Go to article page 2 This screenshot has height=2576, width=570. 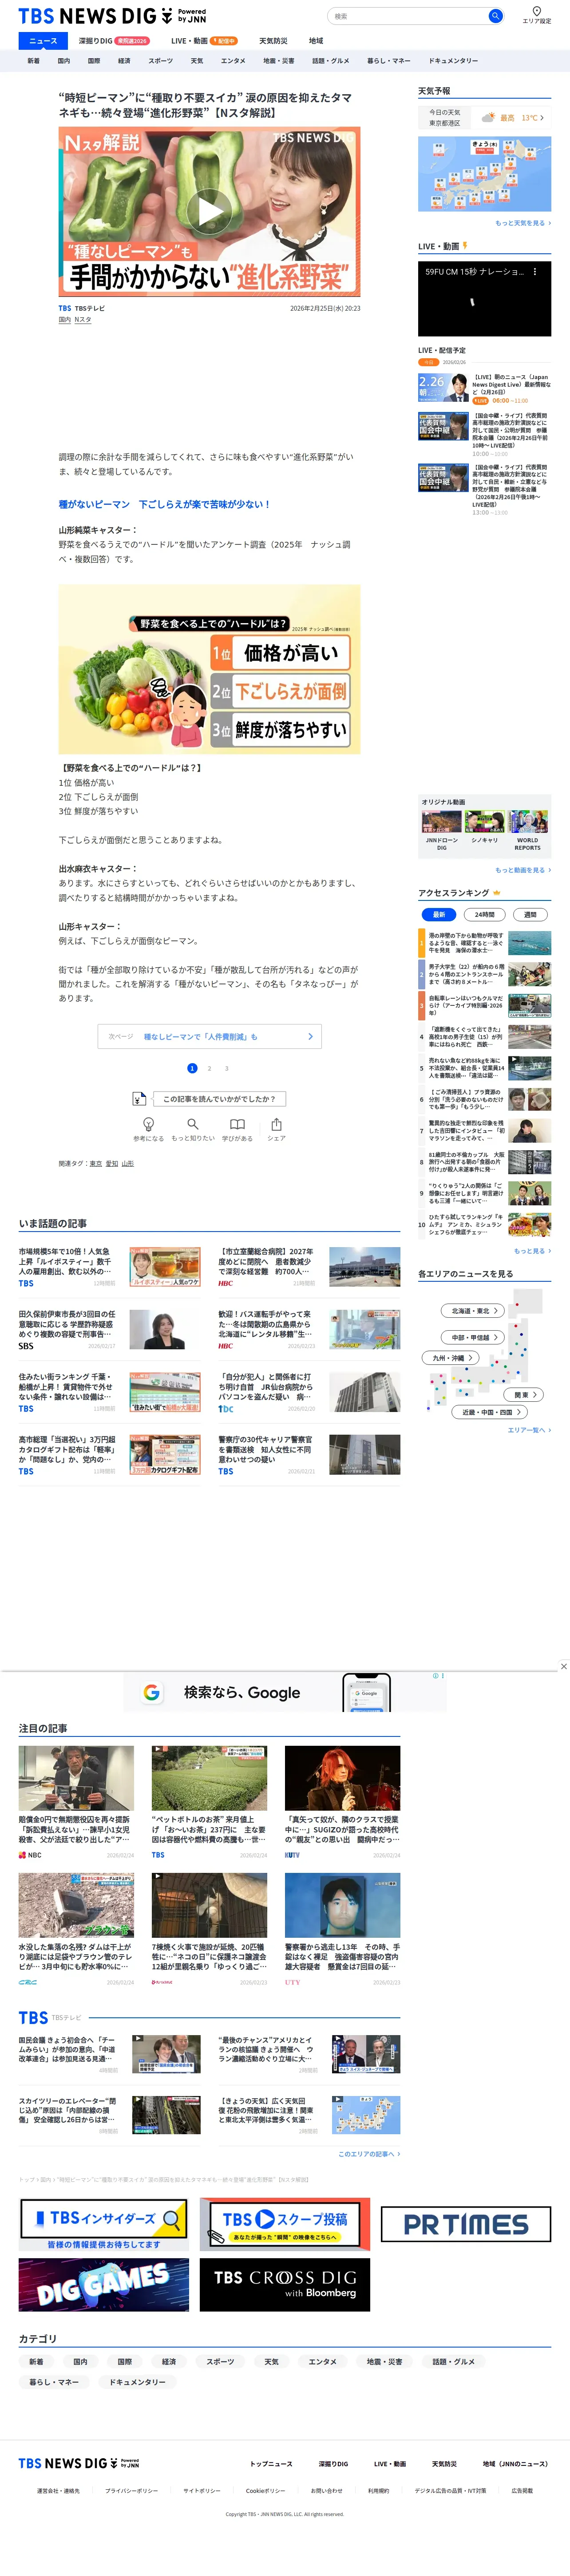point(210,1068)
